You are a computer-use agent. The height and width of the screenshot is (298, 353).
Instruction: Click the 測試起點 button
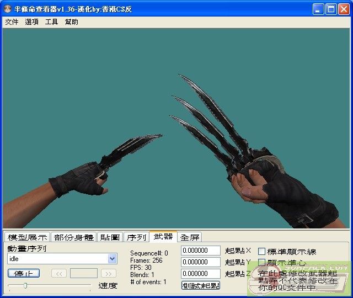[201, 285]
